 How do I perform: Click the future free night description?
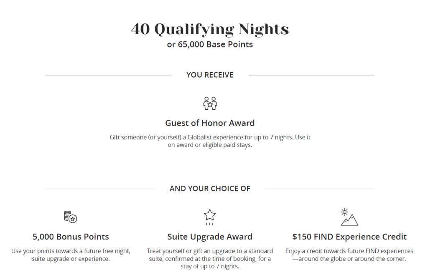[71, 255]
